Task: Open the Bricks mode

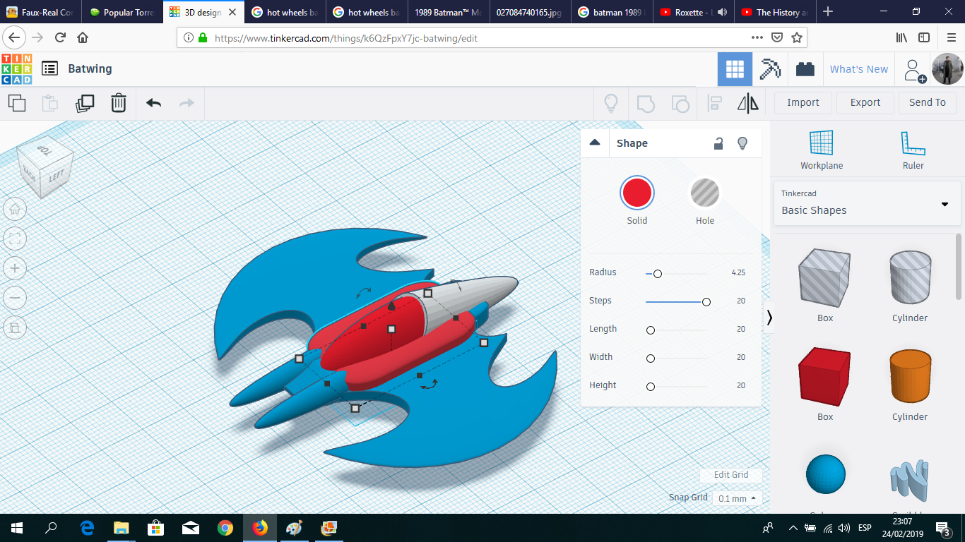Action: point(805,69)
